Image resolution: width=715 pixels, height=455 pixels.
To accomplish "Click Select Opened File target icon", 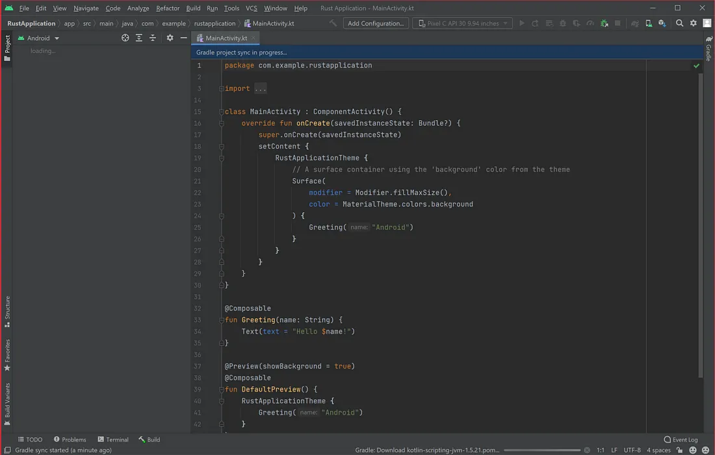I will click(x=125, y=38).
